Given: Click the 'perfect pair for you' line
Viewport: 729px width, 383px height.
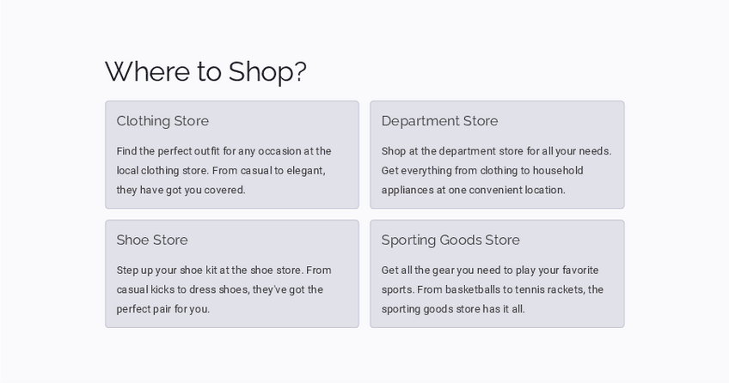Looking at the screenshot, I should click(x=163, y=309).
